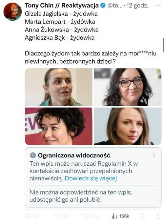
Task: Open the view count analytics icon showing 156k
Action: 114,216
